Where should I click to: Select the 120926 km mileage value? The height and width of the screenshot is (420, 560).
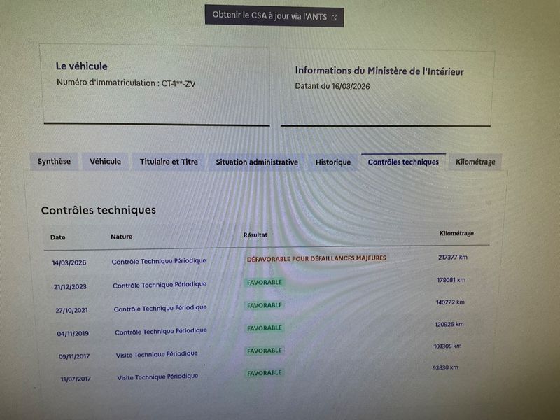click(x=449, y=325)
